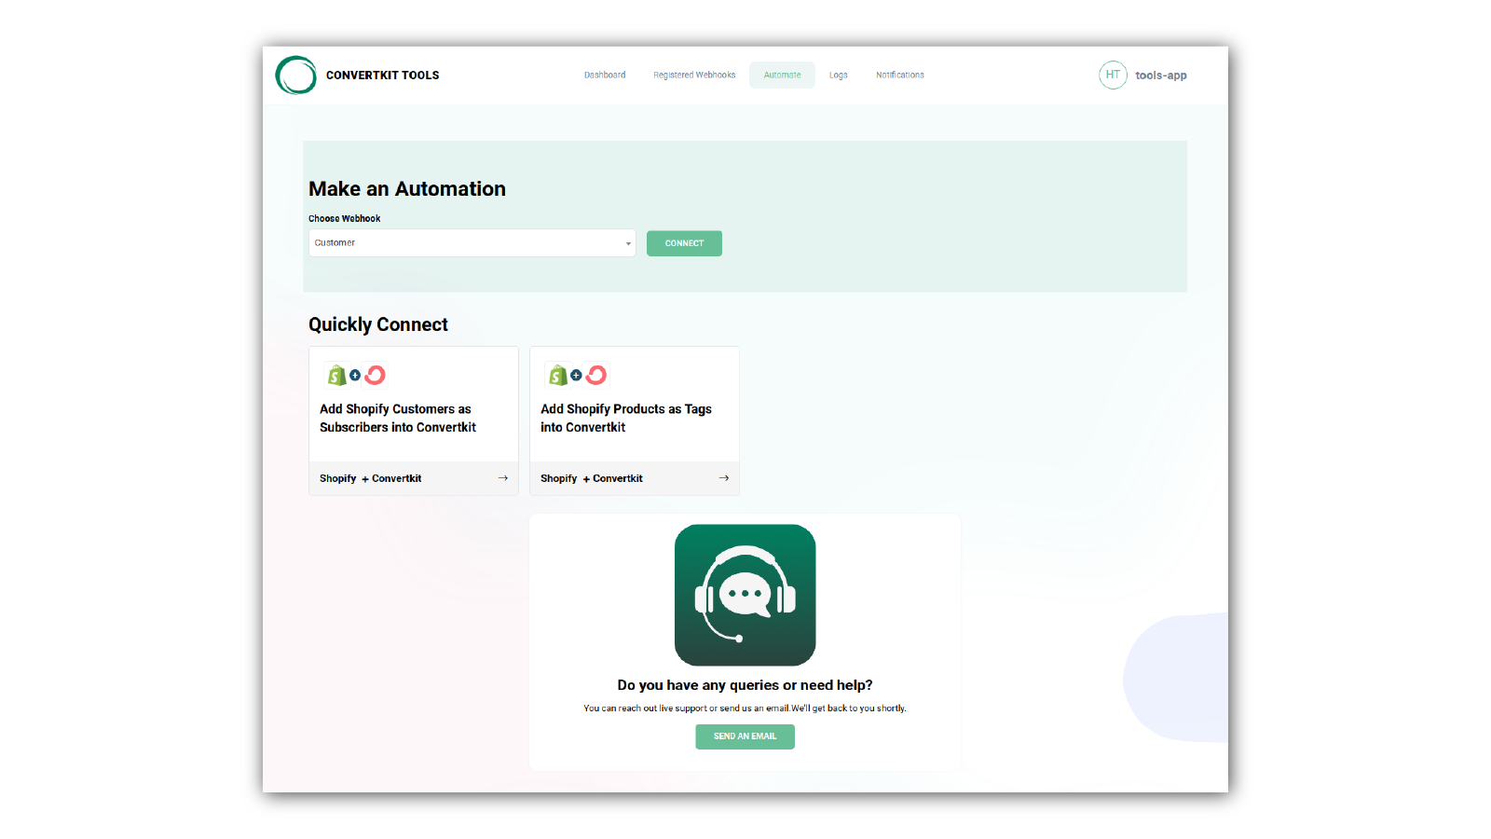
Task: Click the Send an Email button
Action: click(x=745, y=736)
